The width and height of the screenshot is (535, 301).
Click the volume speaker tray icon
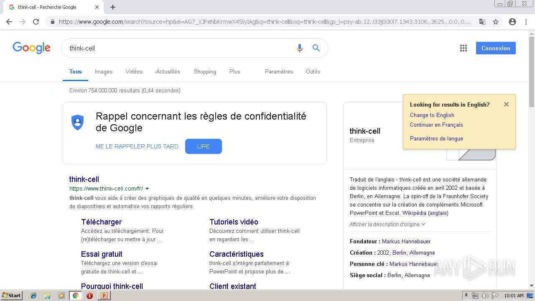tap(485, 296)
